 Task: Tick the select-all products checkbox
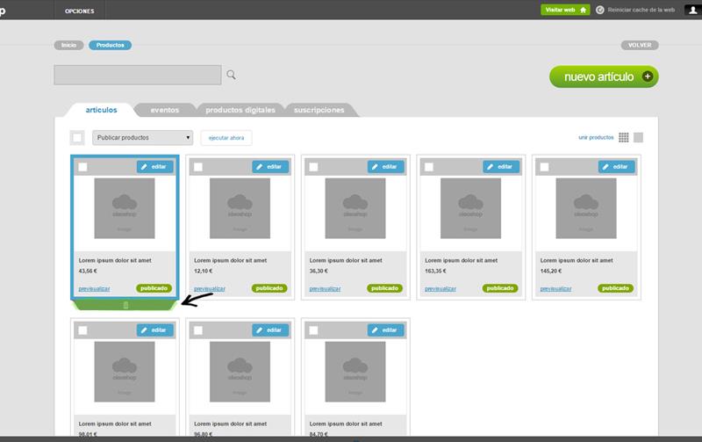pyautogui.click(x=77, y=137)
